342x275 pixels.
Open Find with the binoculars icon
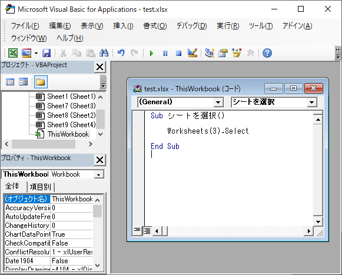click(104, 53)
